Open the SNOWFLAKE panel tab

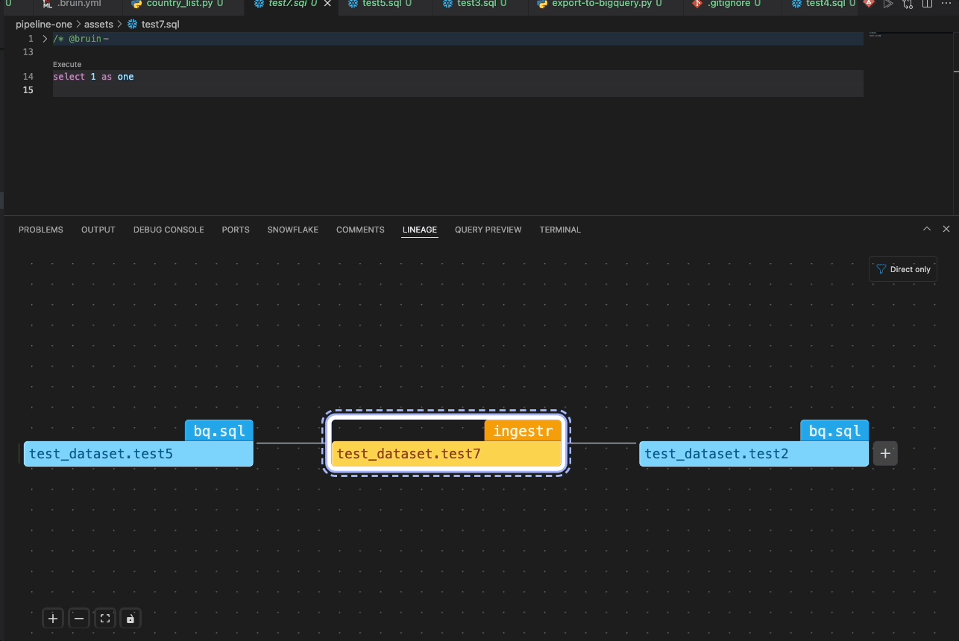293,230
